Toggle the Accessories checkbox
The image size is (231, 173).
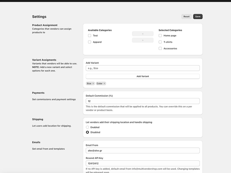160,48
